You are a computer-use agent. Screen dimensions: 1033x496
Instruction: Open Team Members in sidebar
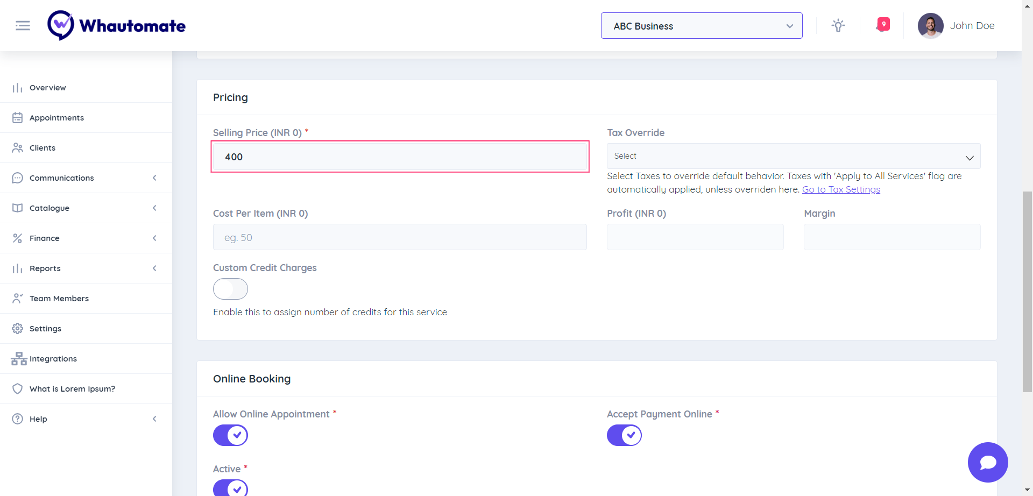59,298
